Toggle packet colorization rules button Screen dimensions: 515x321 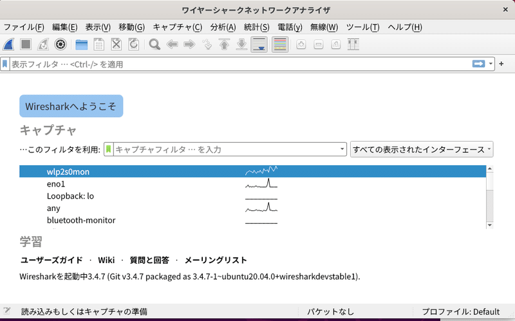[280, 44]
